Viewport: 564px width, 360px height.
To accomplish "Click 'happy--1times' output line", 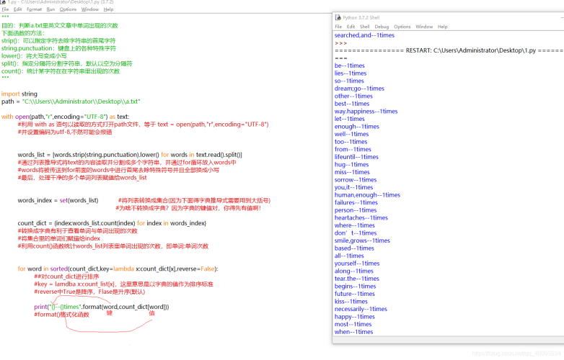I will [355, 317].
